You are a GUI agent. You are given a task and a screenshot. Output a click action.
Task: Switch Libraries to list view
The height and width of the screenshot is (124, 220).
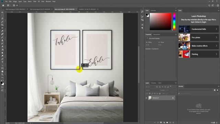(x=218, y=90)
